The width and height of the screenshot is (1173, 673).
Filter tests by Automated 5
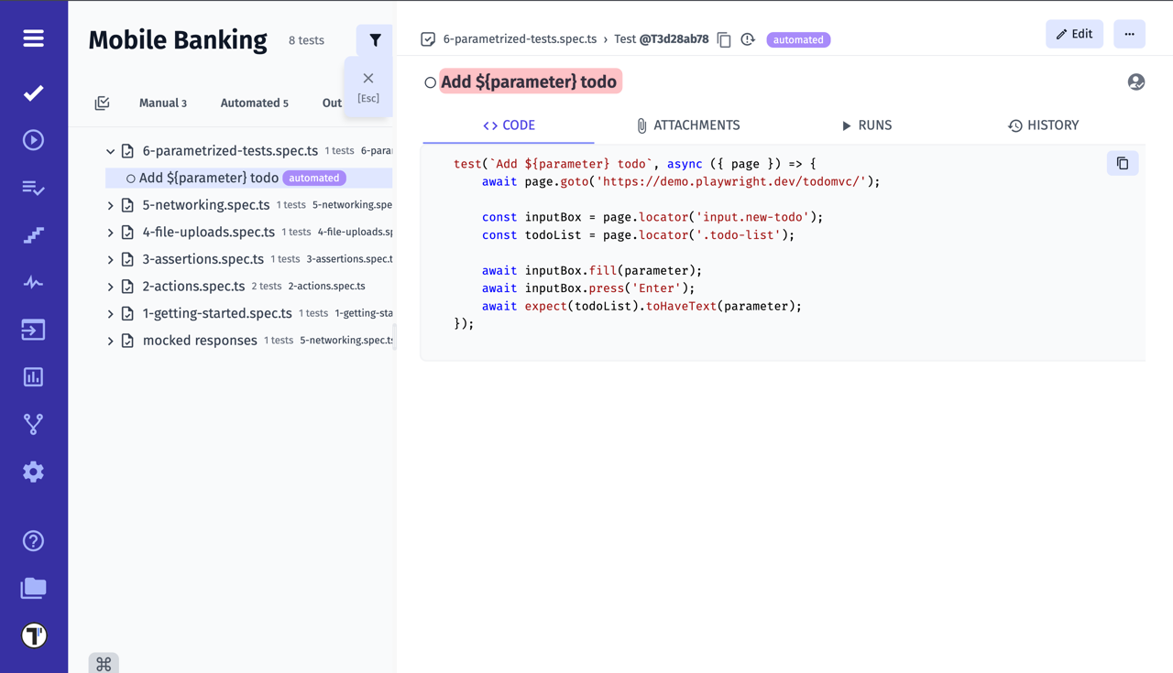[x=254, y=103]
